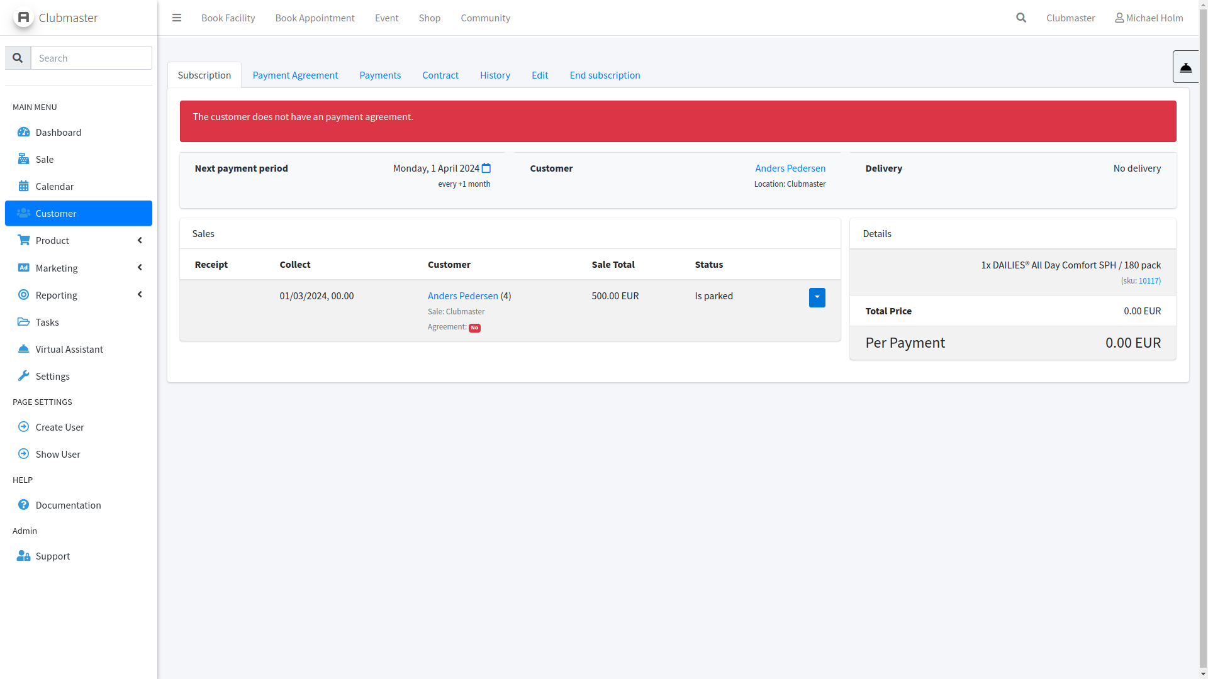Open the Documentation help item
This screenshot has height=679, width=1208.
point(69,505)
